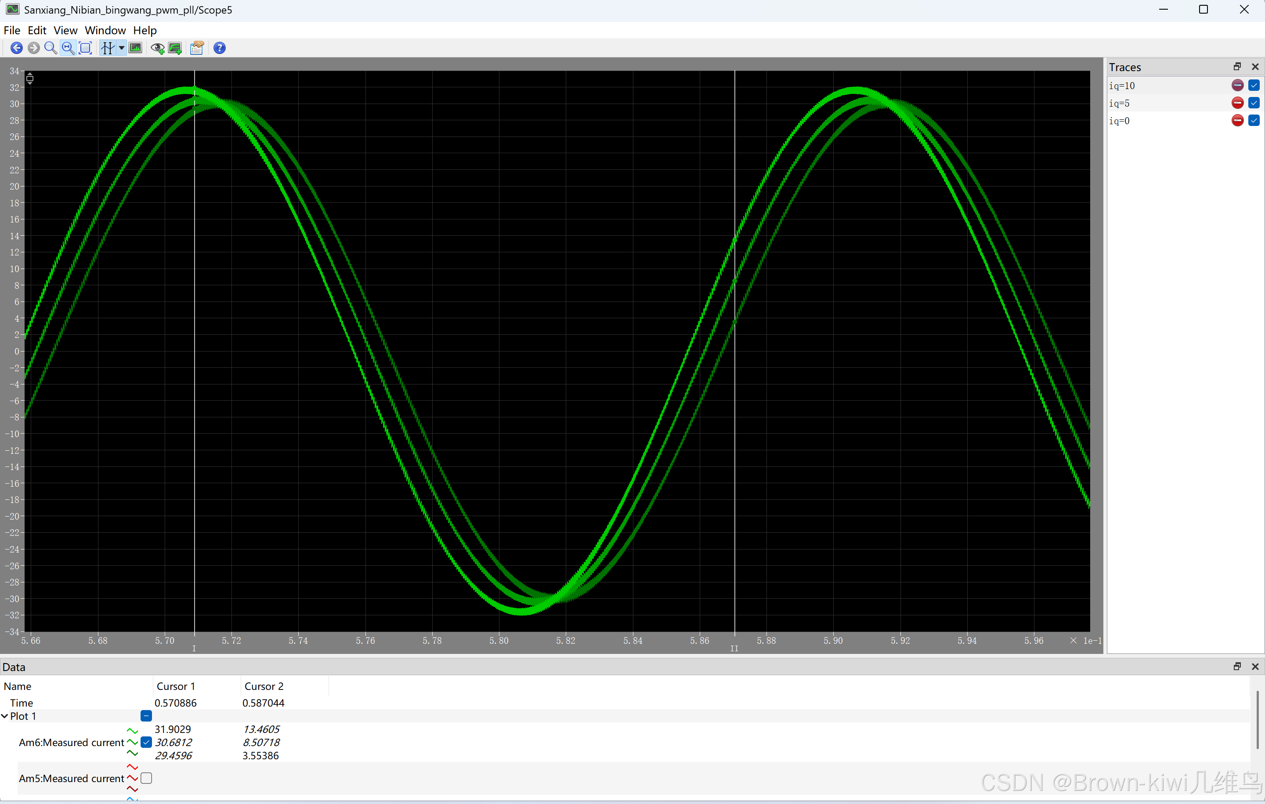The height and width of the screenshot is (804, 1265).
Task: Open the scope parameters icon
Action: point(196,48)
